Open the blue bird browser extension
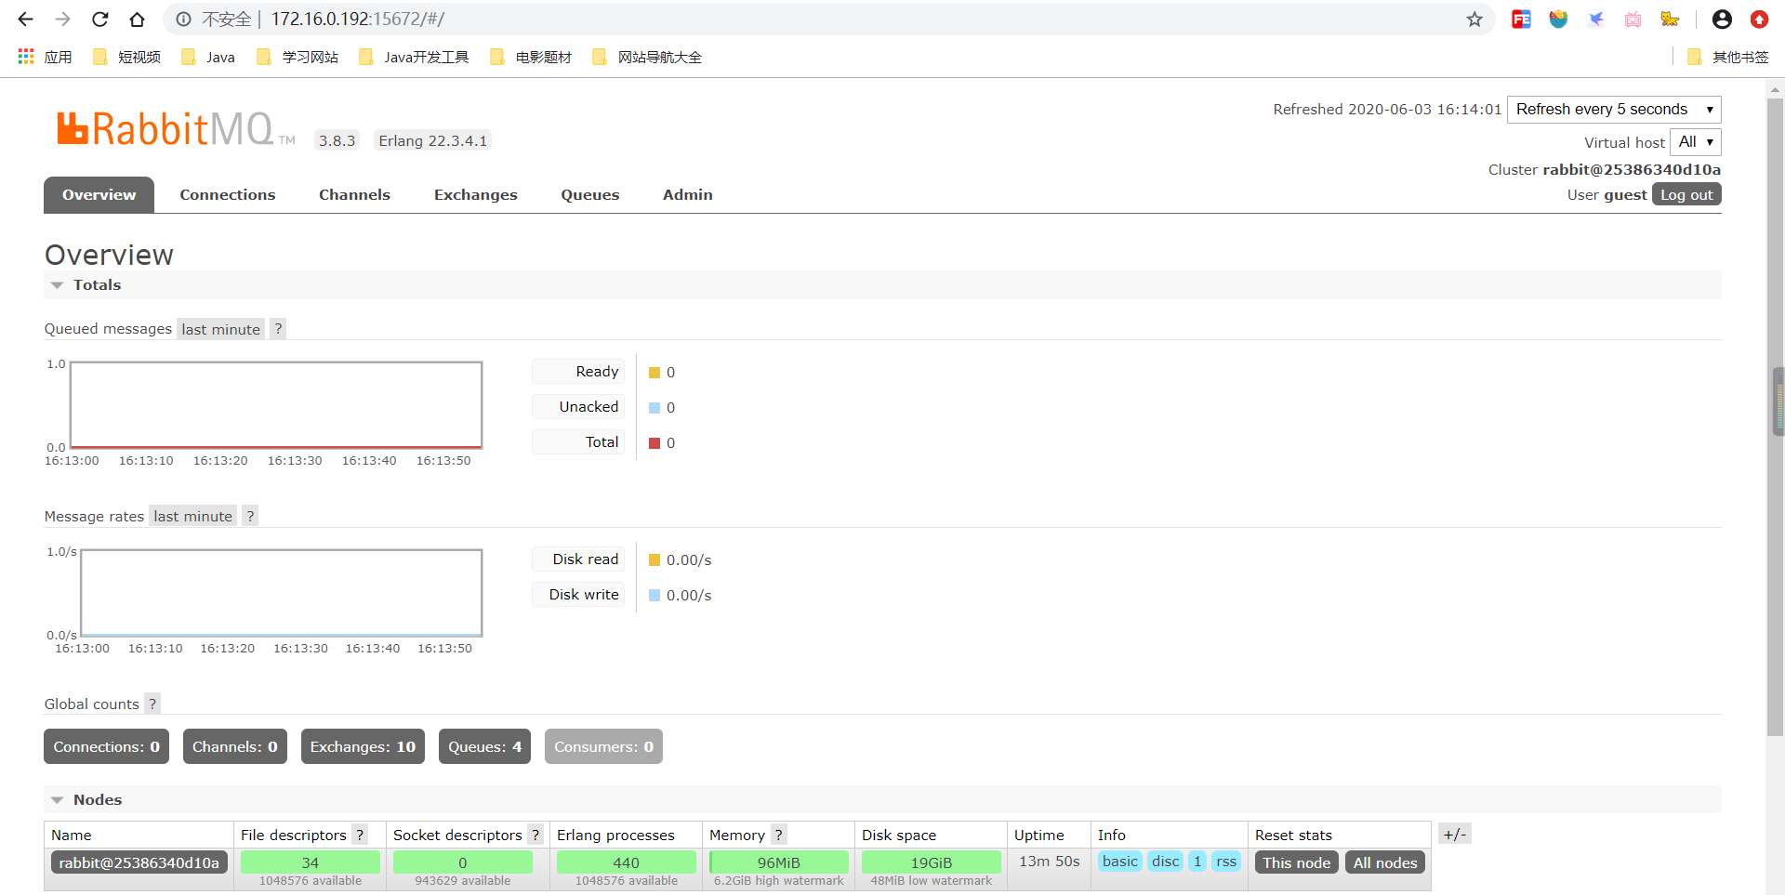 click(x=1596, y=20)
